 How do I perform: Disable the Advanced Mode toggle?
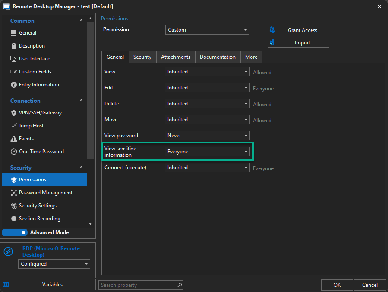click(14, 232)
